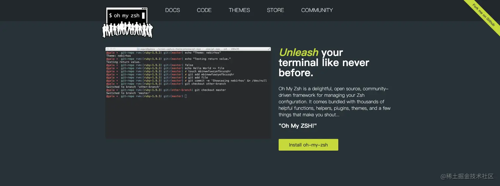Click the Oh My Zsh logo

point(128,22)
